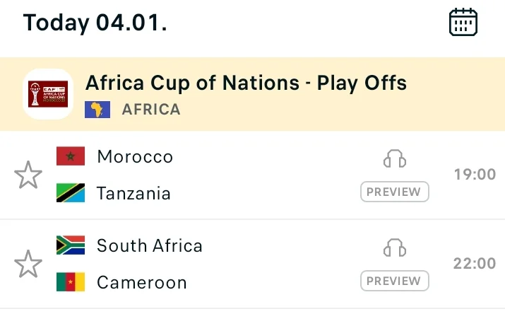Open PREVIEW for South Africa vs Cameroon
Screen dimensions: 505x314
point(395,281)
